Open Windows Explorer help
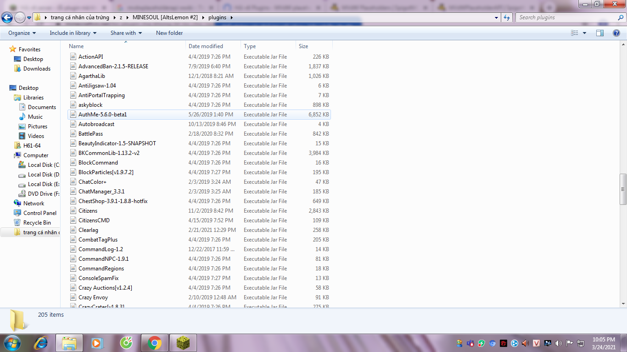The width and height of the screenshot is (627, 352). [x=616, y=33]
